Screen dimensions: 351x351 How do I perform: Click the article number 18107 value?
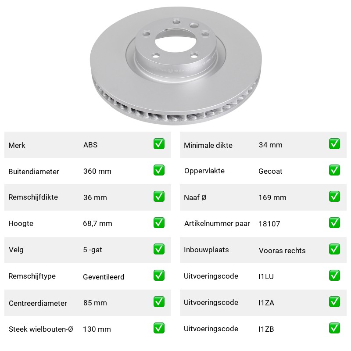pyautogui.click(x=269, y=224)
